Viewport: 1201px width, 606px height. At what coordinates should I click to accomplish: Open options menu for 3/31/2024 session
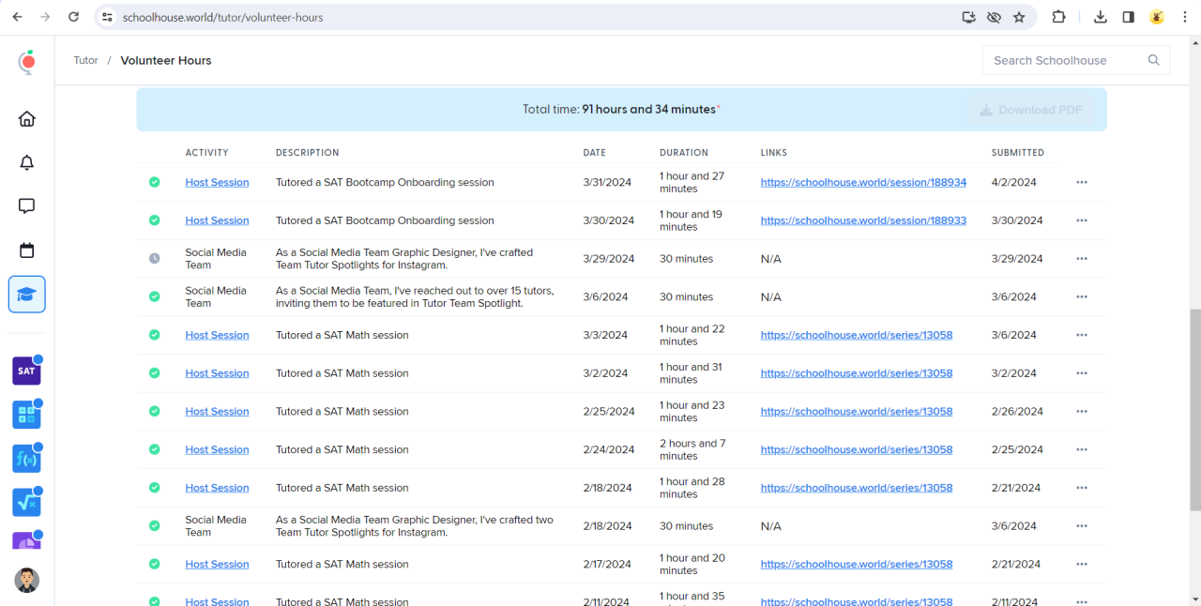(x=1082, y=183)
